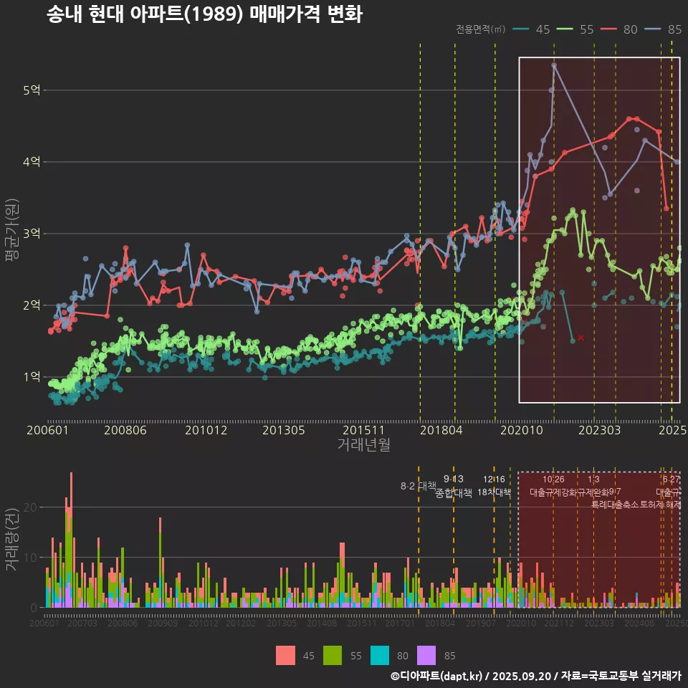Open the 디아파트(dapt.kr) source credit

coord(441,676)
